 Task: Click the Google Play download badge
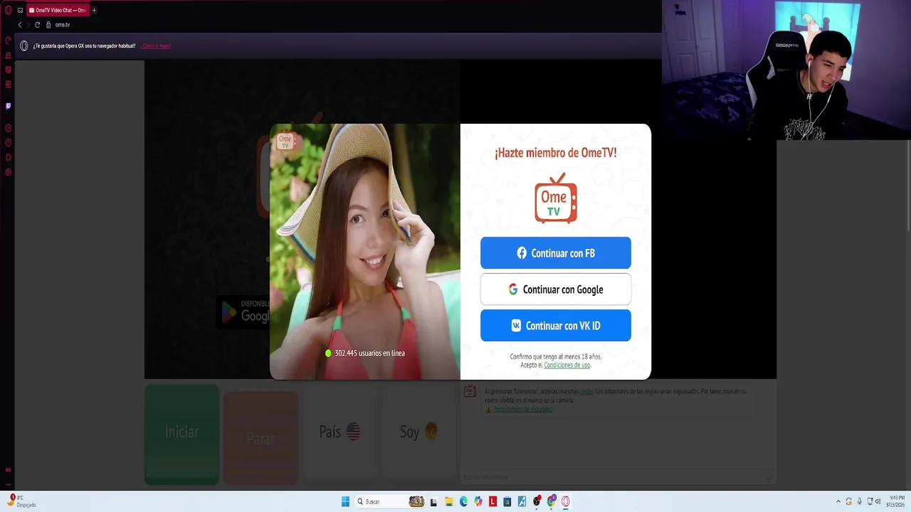point(243,312)
